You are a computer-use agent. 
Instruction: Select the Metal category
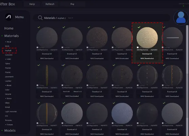point(7,107)
